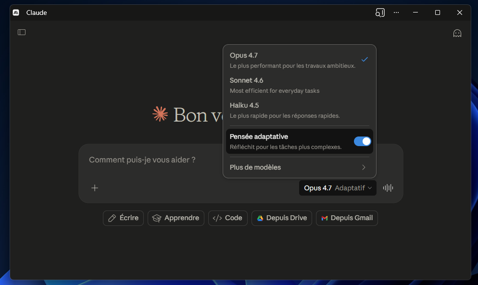Click the chevron next to Plus de modèles
Screen dimensions: 478x285
pos(364,167)
